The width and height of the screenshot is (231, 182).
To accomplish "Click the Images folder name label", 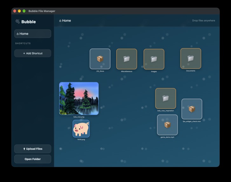I will 154,71.
